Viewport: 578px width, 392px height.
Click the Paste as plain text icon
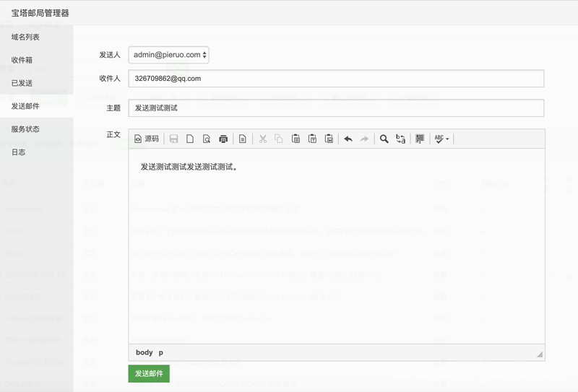pos(312,139)
